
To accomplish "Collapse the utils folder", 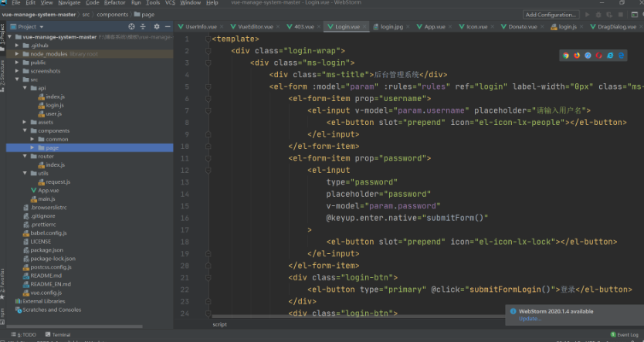I will (25, 173).
